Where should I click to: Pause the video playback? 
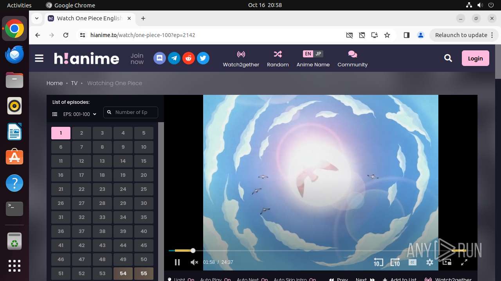[x=177, y=262]
